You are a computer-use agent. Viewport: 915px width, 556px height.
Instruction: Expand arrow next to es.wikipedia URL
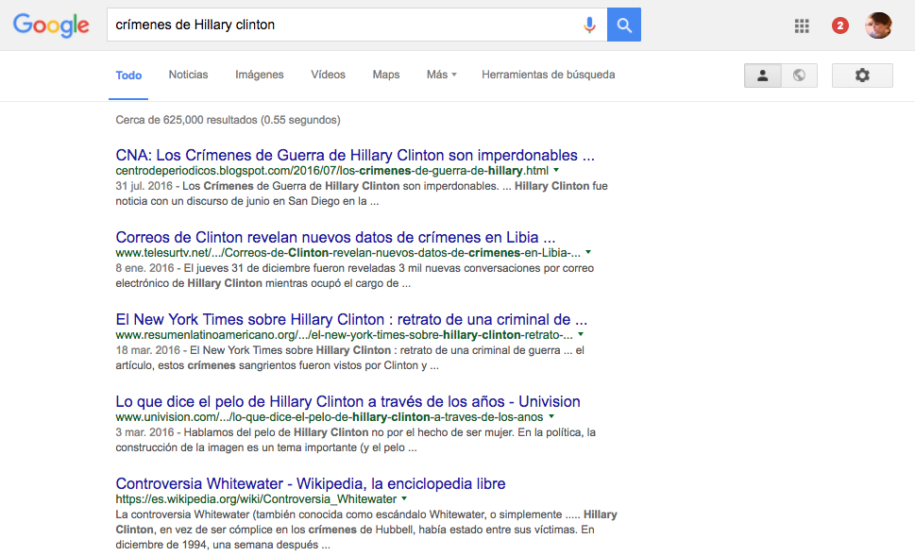tap(404, 498)
